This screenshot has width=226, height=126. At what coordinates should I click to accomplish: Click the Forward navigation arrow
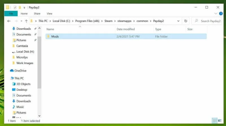click(16, 21)
